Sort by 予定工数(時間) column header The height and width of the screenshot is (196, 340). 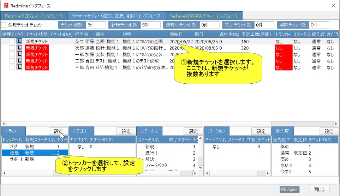(257, 34)
